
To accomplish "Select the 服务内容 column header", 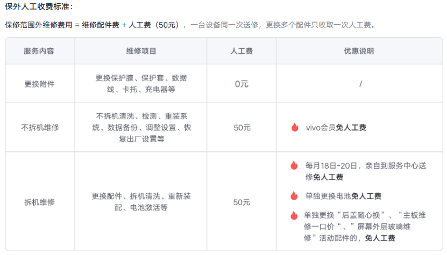I will (39, 51).
